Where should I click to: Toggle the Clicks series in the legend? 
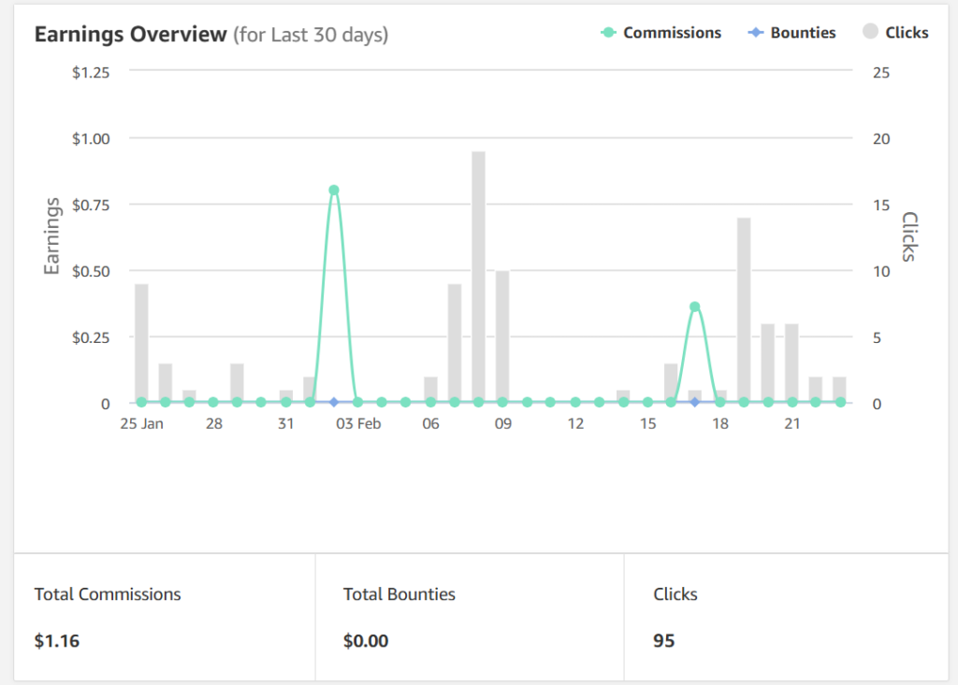pos(907,33)
